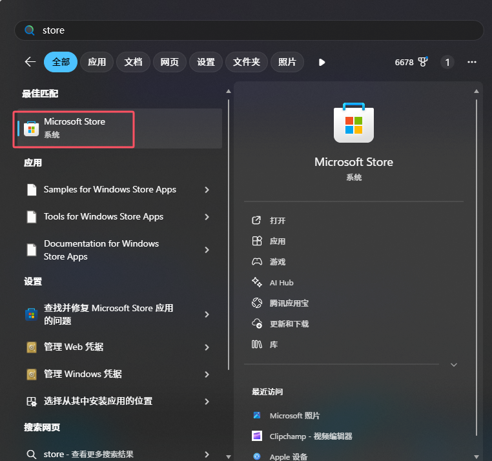Click the document icon beside Tools for Windows Store Apps
The height and width of the screenshot is (461, 492).
point(32,217)
